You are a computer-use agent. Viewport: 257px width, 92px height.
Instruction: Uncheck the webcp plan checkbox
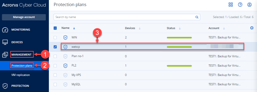(x=55, y=47)
